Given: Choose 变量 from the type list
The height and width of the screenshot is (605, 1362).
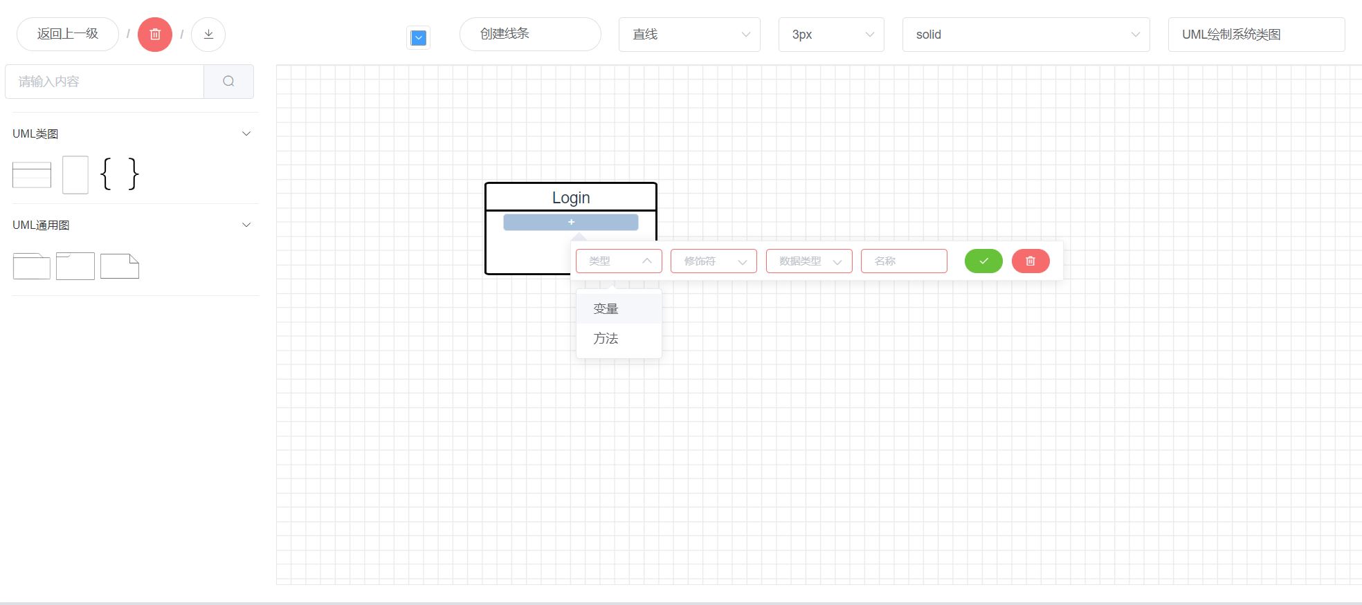Looking at the screenshot, I should pos(606,309).
